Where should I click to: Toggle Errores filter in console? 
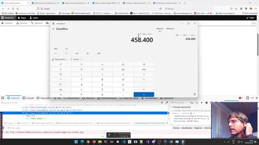(x=176, y=128)
